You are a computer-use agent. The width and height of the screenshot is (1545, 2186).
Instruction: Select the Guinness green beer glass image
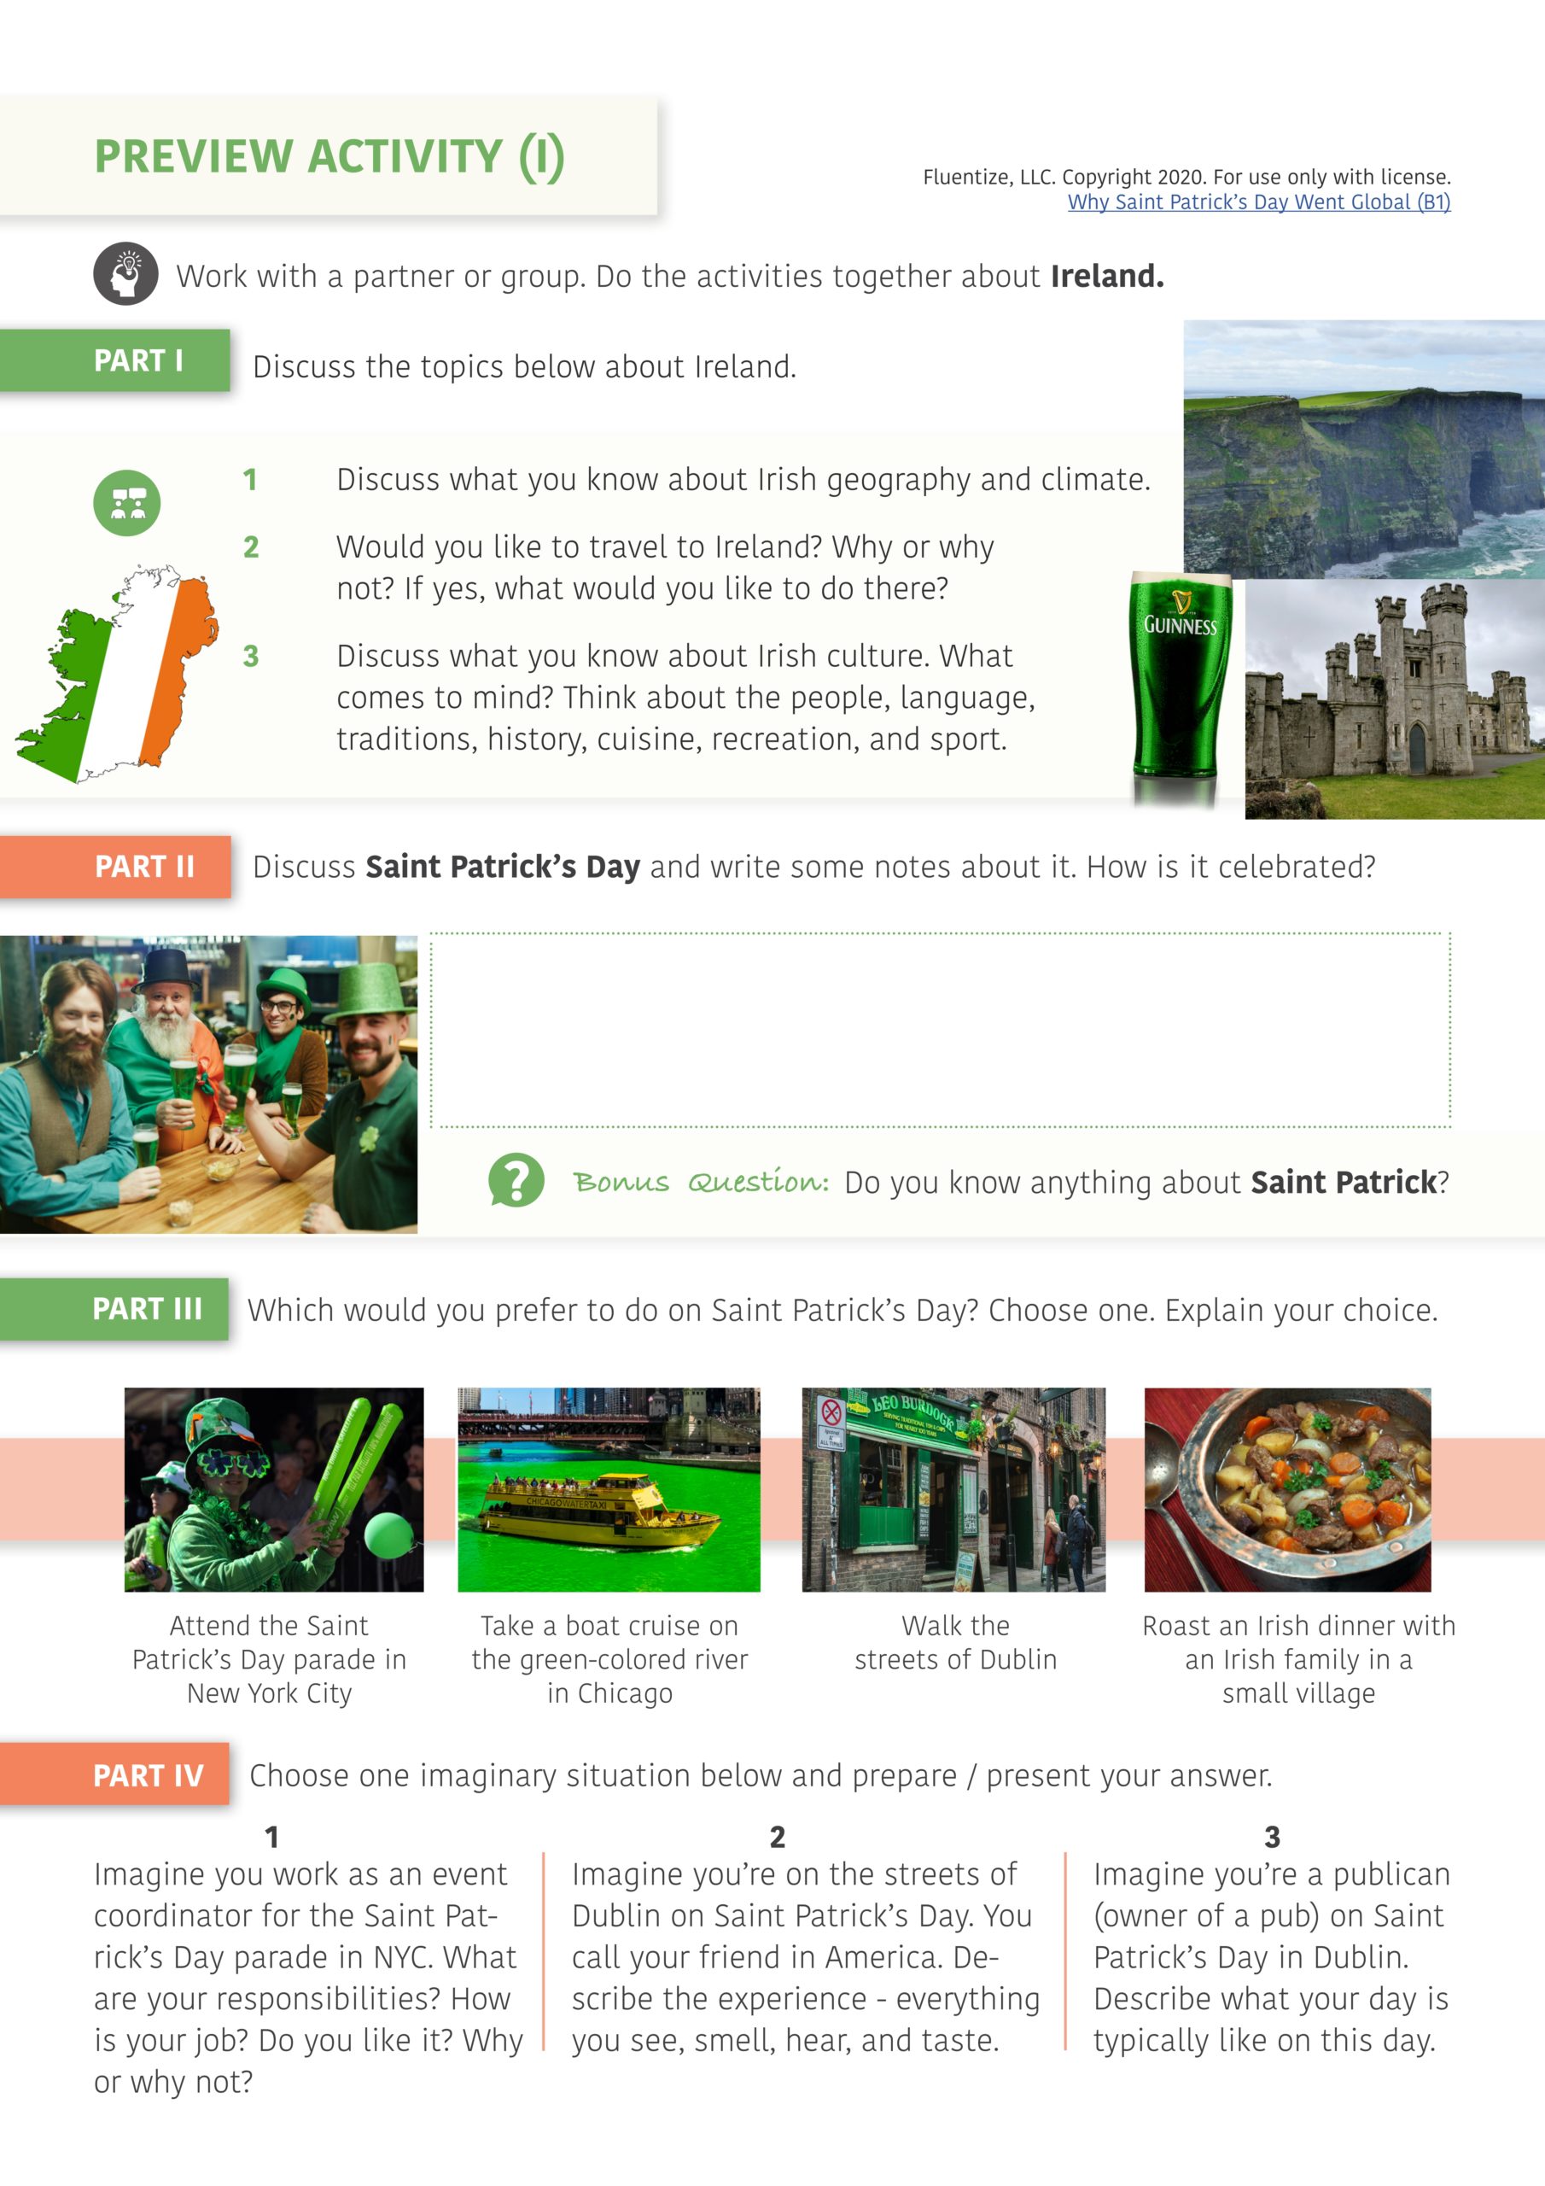(x=1181, y=687)
